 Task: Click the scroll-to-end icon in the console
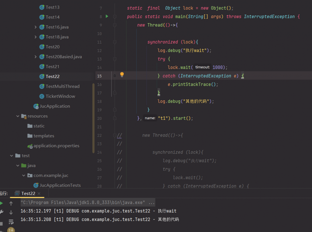pyautogui.click(x=11, y=230)
